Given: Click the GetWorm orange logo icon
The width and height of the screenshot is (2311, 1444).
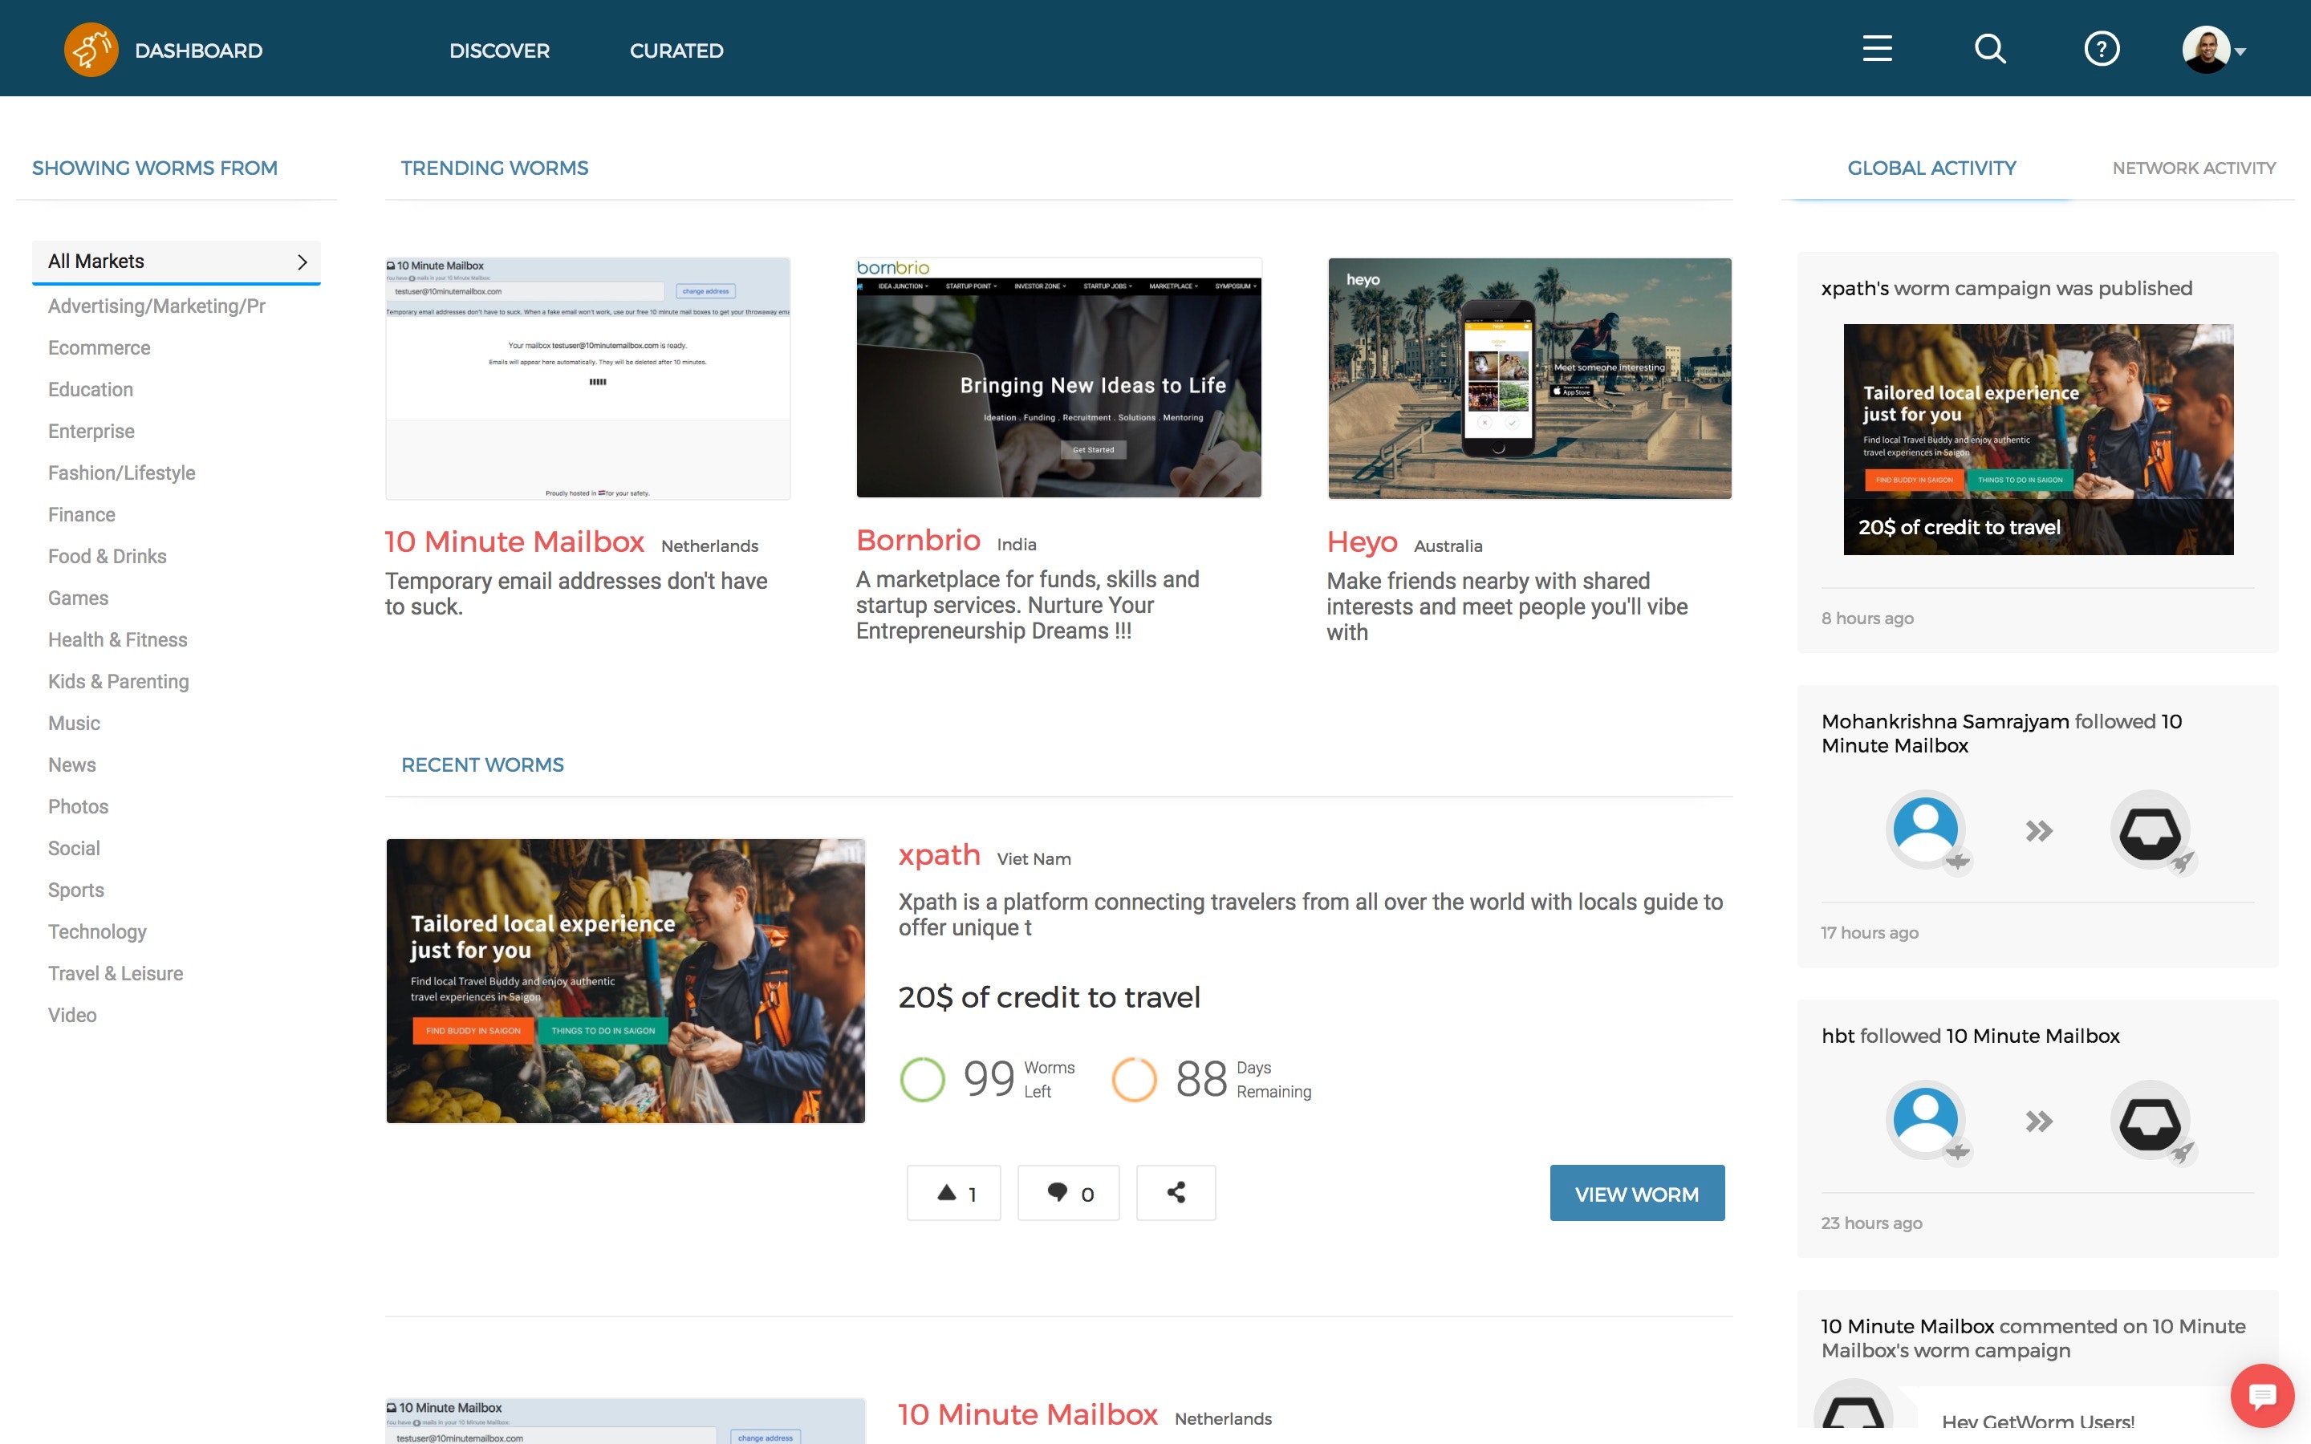Looking at the screenshot, I should point(91,50).
